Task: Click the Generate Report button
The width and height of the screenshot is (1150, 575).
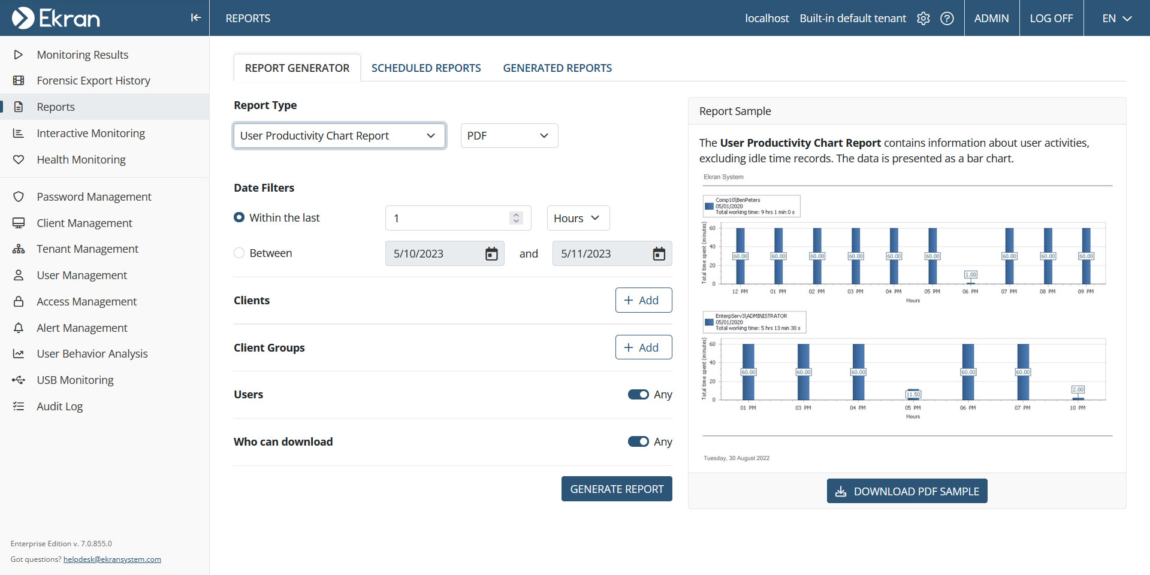Action: point(617,489)
